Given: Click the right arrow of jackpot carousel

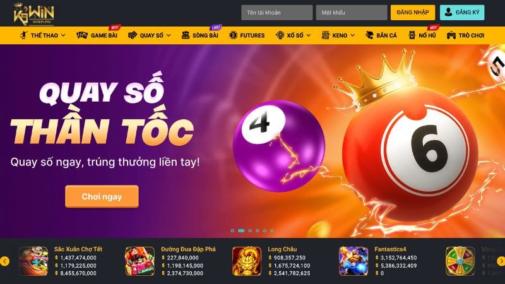Looking at the screenshot, I should [x=501, y=261].
